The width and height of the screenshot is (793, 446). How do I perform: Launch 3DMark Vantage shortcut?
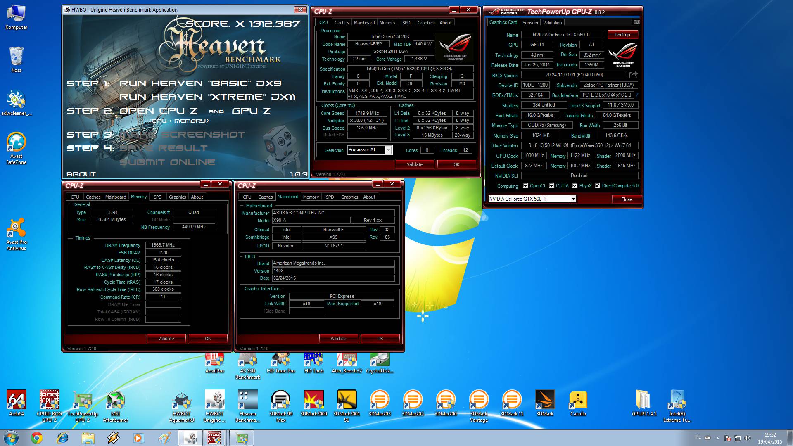click(479, 406)
